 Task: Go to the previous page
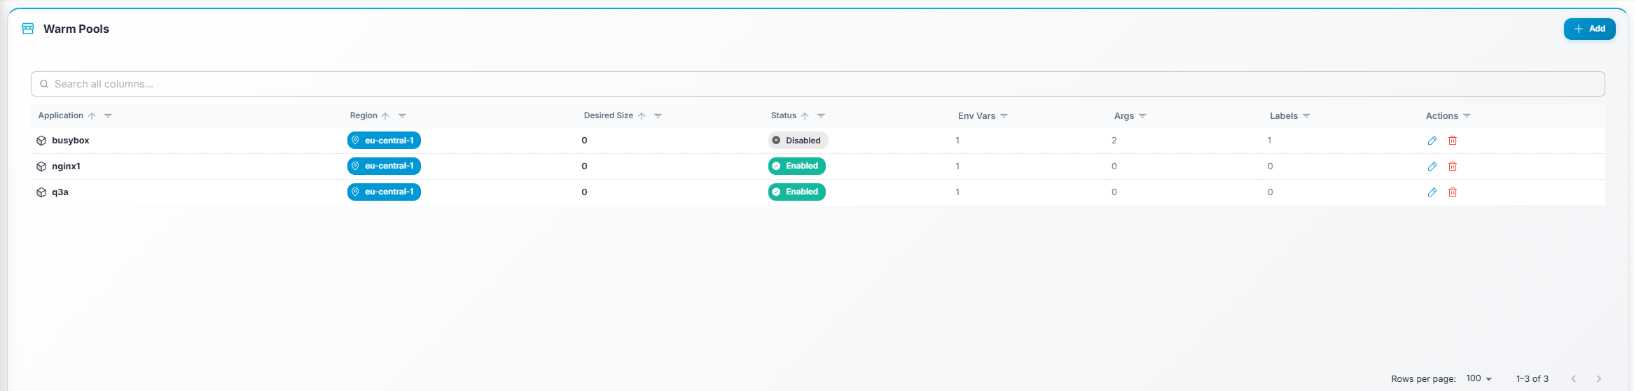pyautogui.click(x=1574, y=378)
